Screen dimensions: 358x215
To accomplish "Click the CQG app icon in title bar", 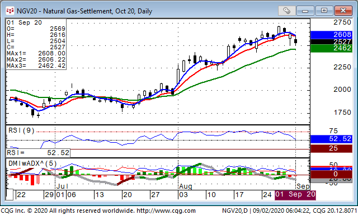I will click(10, 11).
